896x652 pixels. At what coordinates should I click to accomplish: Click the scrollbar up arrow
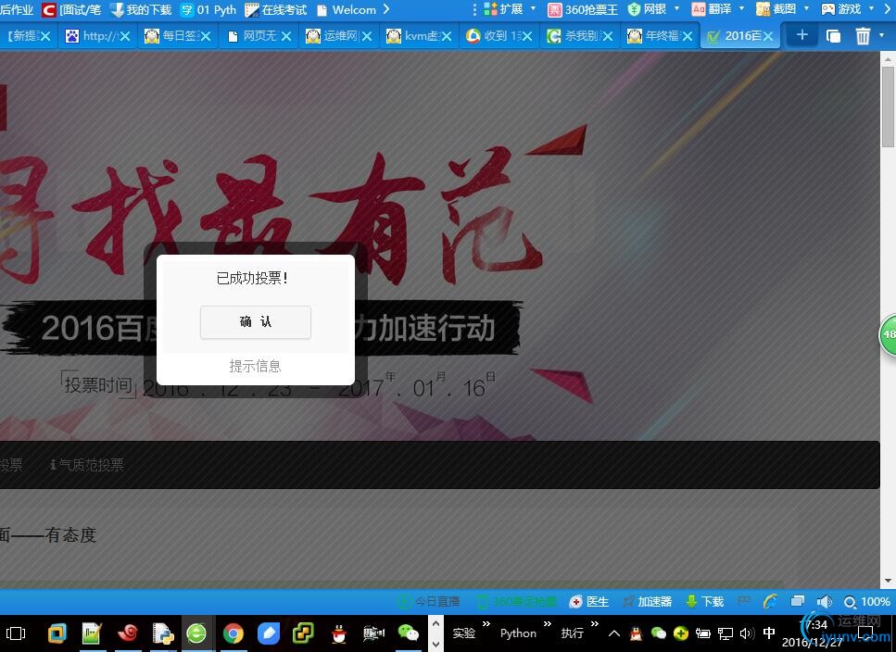888,58
